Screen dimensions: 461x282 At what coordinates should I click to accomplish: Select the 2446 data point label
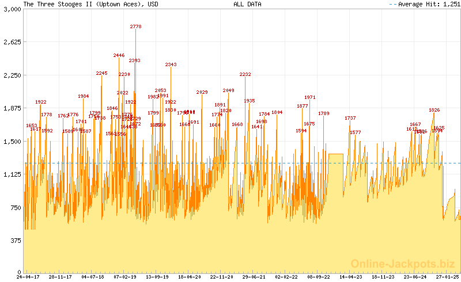[119, 55]
